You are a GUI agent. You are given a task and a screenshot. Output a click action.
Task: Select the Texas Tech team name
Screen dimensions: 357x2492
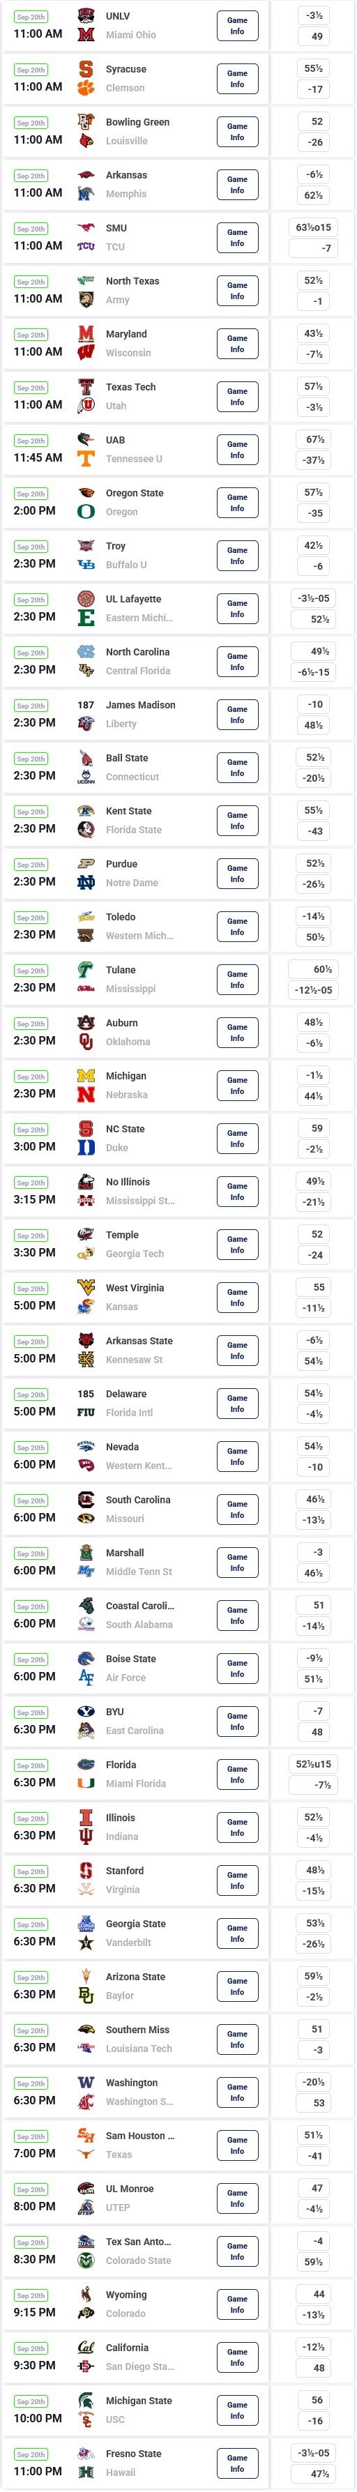coord(130,387)
